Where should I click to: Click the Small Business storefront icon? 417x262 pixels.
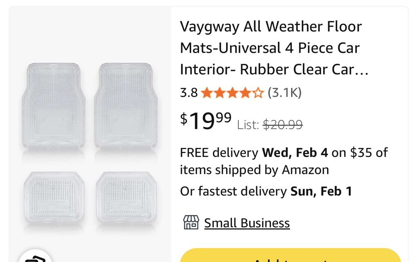[x=191, y=223]
